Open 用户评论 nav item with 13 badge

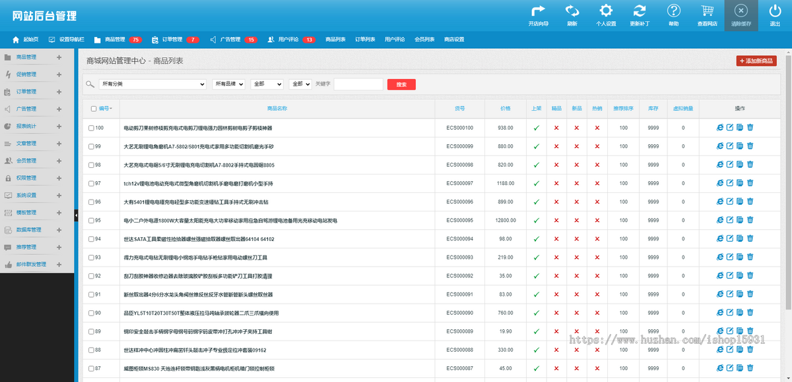291,40
